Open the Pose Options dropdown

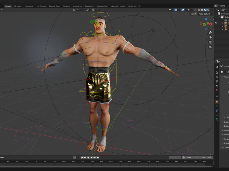[206, 14]
